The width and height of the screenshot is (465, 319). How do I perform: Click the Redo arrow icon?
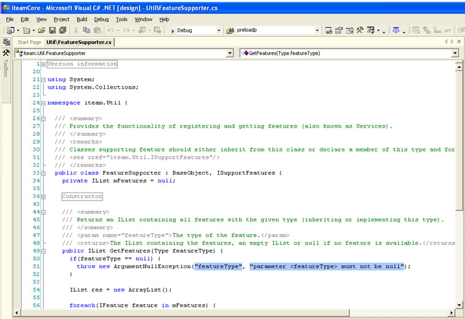[126, 30]
